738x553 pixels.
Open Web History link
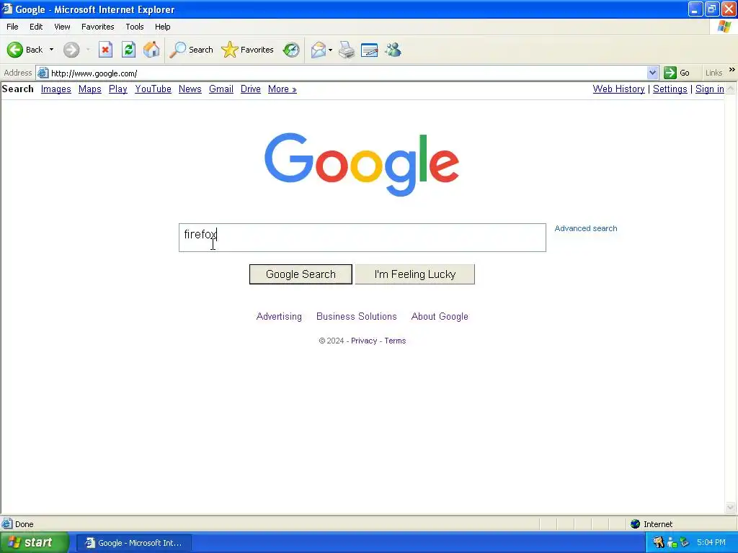tap(618, 89)
